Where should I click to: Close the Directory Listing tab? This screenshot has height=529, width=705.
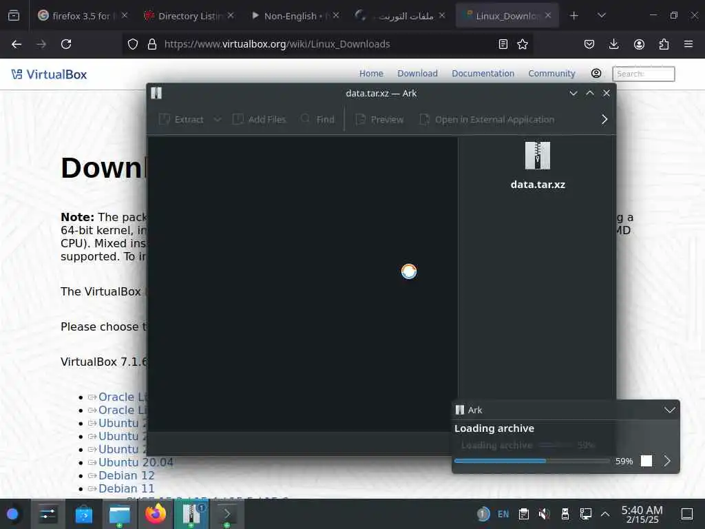coord(231,15)
